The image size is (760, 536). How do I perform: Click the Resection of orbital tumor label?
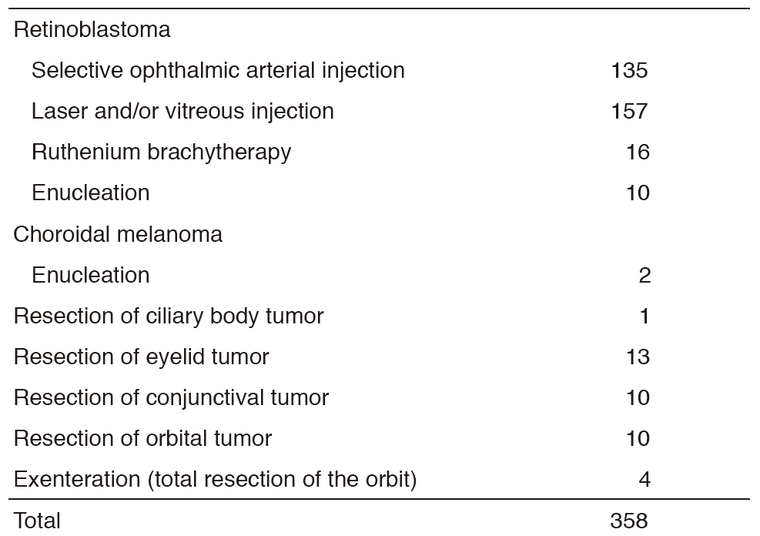coord(142,438)
